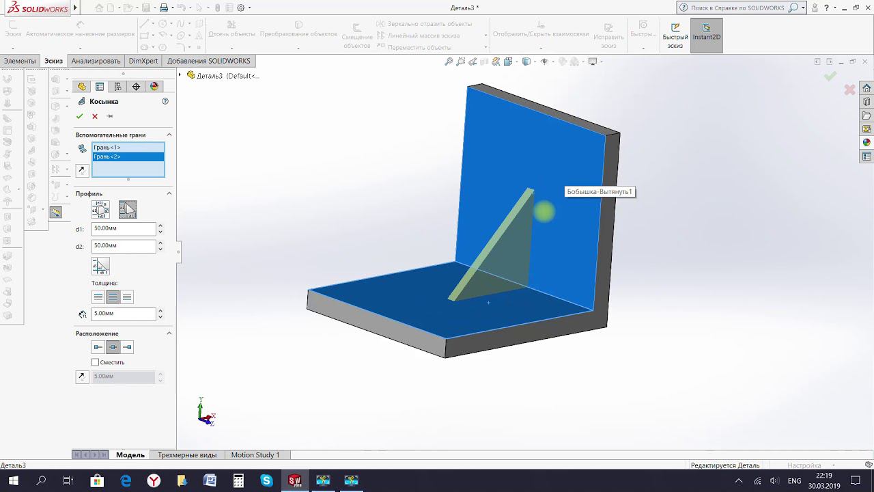This screenshot has height=492, width=874.
Task: Open the Options gear dropdown arrow
Action: pyautogui.click(x=250, y=8)
